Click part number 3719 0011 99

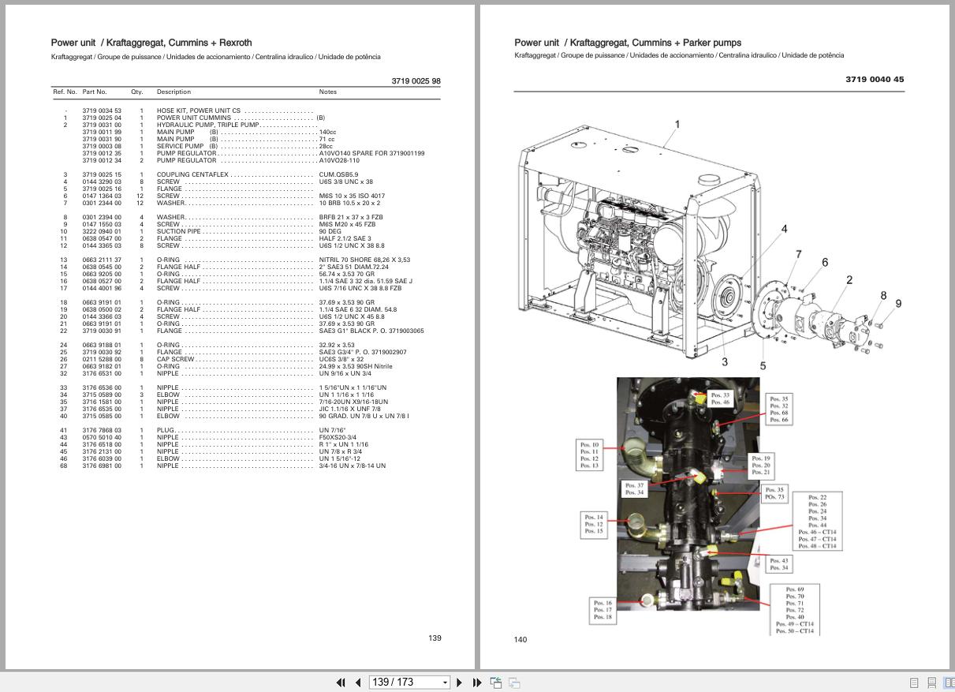tap(102, 132)
